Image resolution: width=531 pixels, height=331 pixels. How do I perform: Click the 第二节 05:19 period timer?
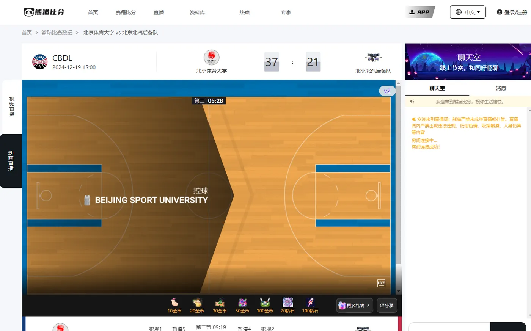pos(211,327)
